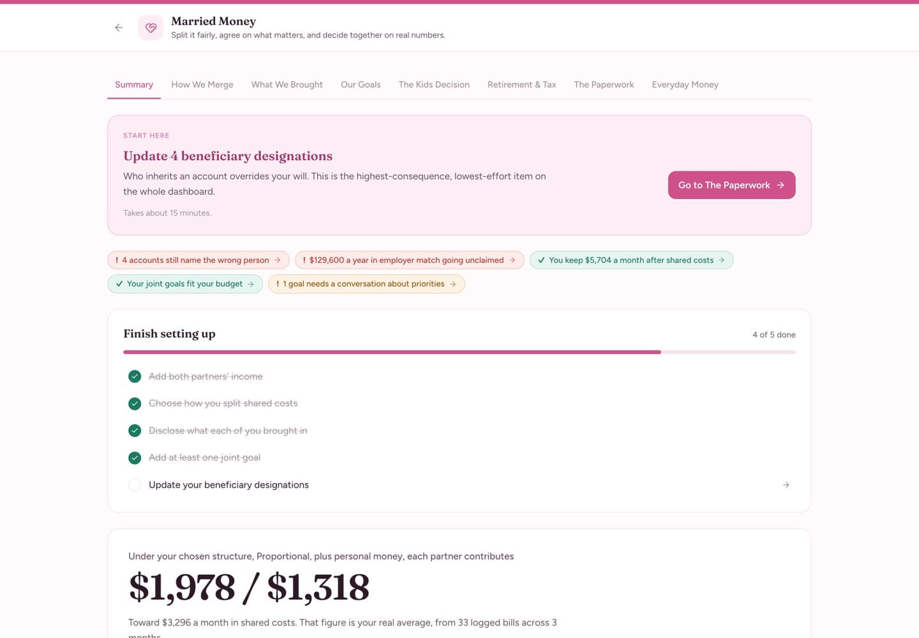919x638 pixels.
Task: Switch to How We Merge tab
Action: tap(202, 85)
